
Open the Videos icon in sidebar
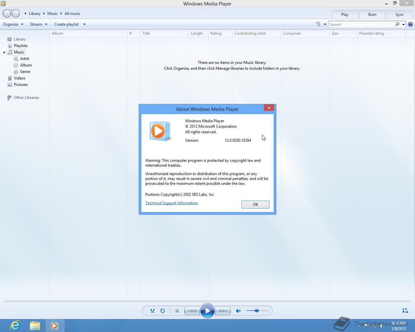(x=10, y=78)
